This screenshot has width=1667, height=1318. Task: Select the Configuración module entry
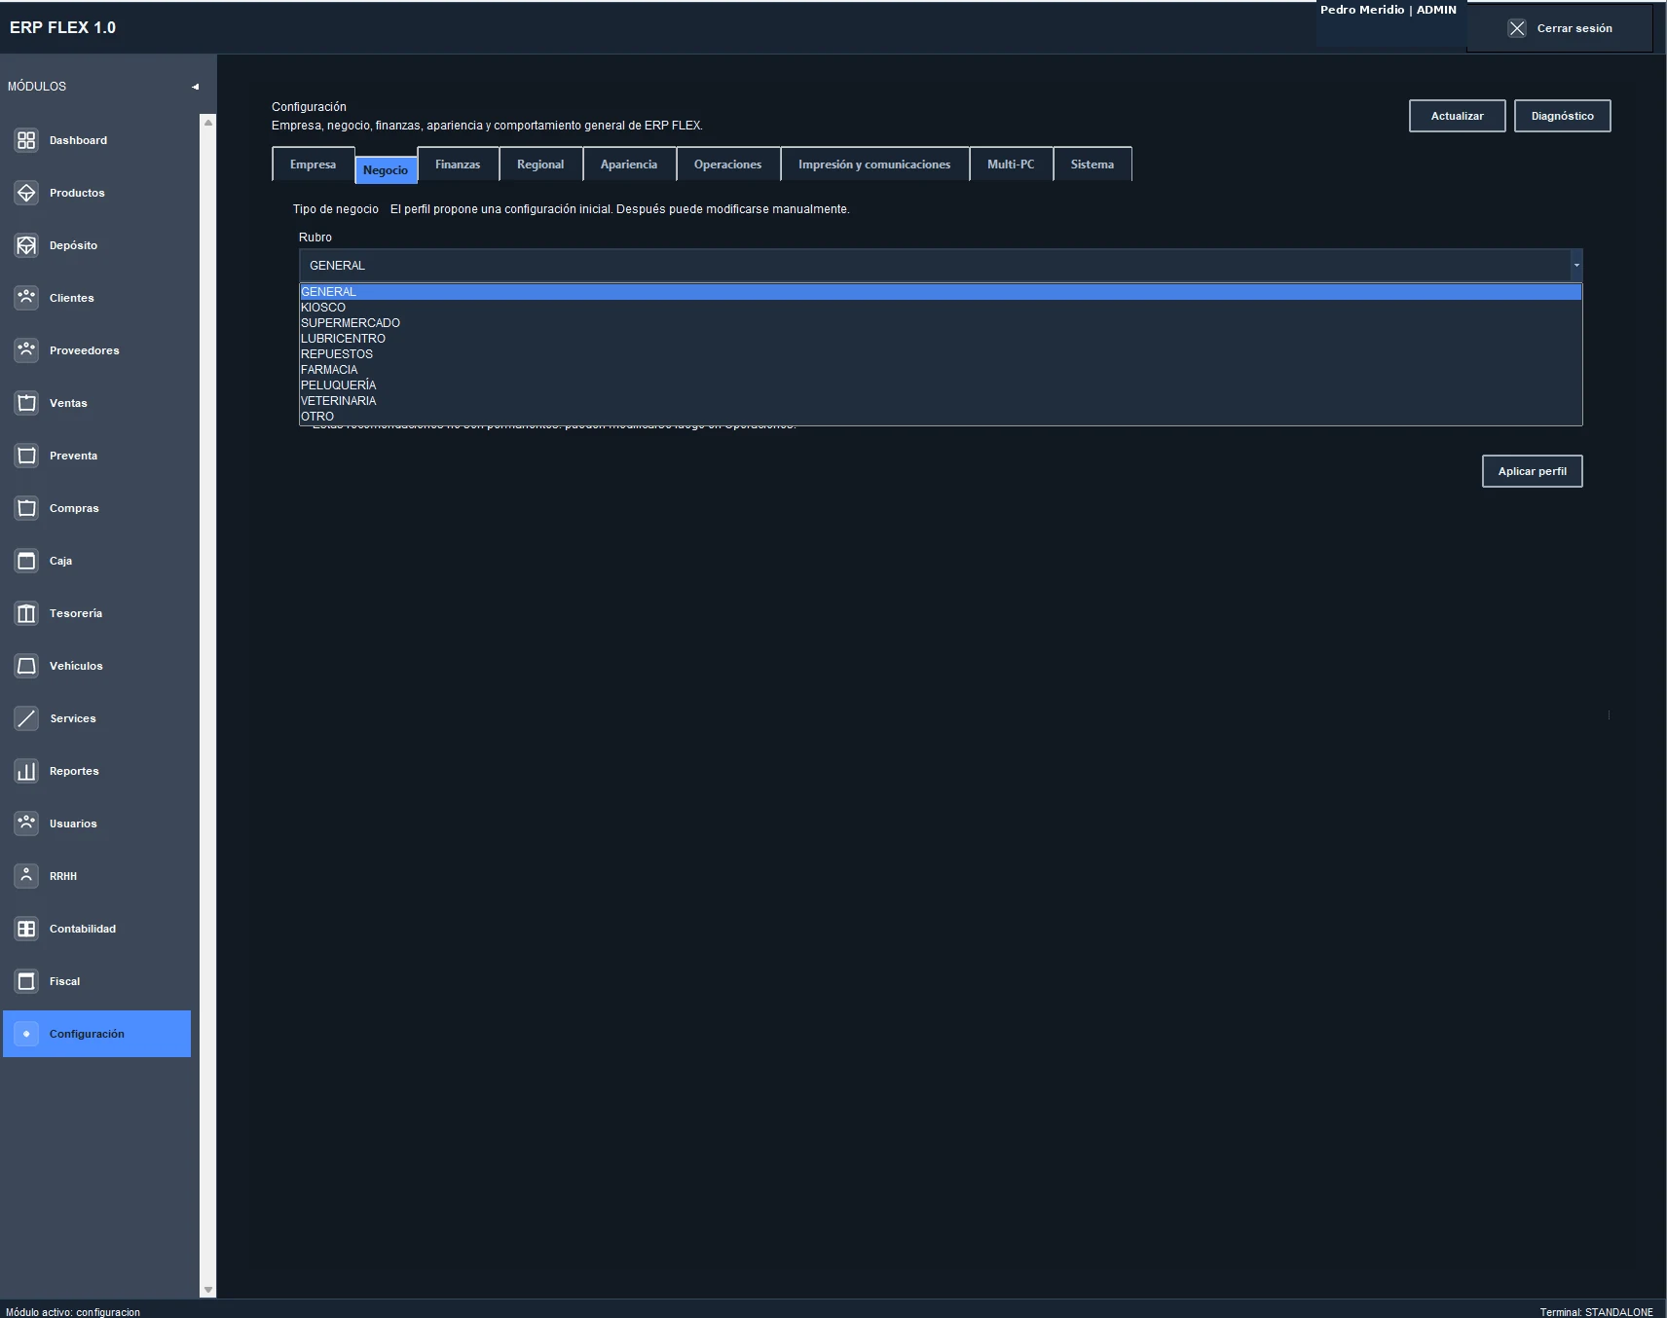tap(96, 1034)
